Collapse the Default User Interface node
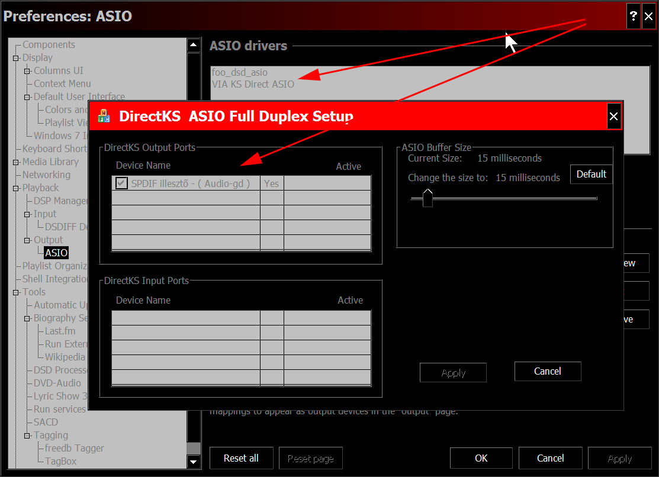 click(27, 97)
